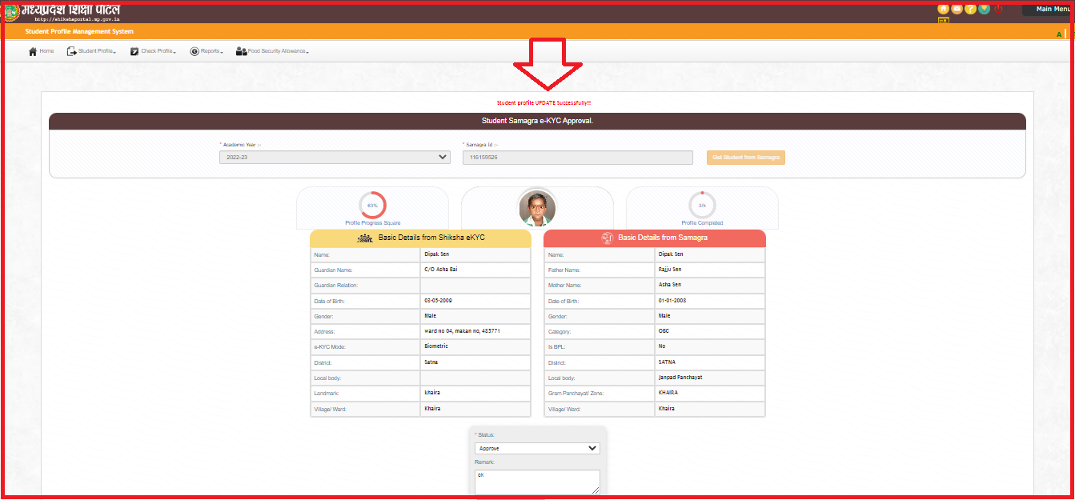Viewport: 1075px width, 500px height.
Task: Click the Madhya Pradesh emblem logo
Action: (x=11, y=11)
